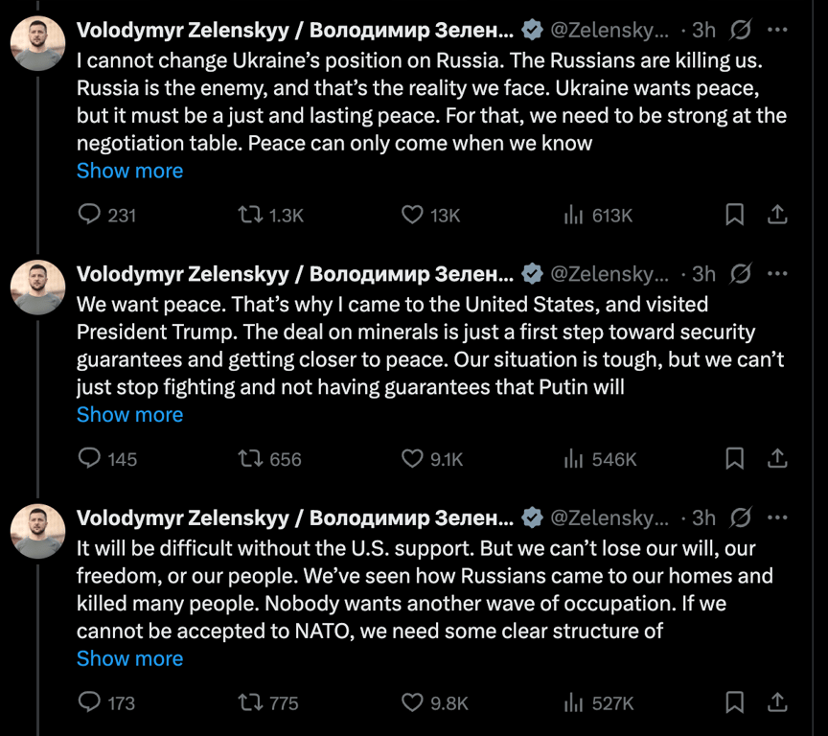Open more options menu on first tweet
The image size is (828, 736).
(x=778, y=30)
